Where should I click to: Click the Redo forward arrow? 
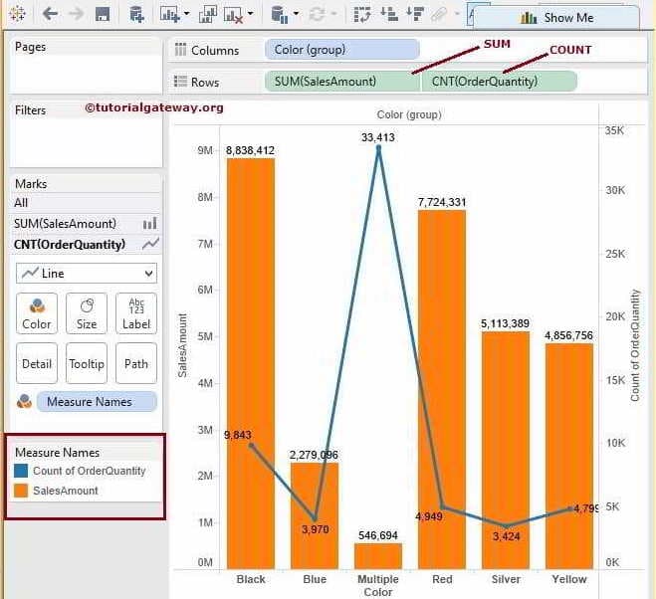coord(76,14)
